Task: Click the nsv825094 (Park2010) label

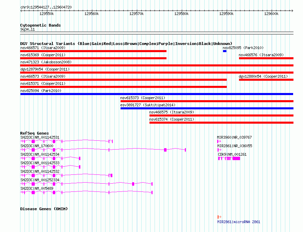Action: click(x=41, y=91)
